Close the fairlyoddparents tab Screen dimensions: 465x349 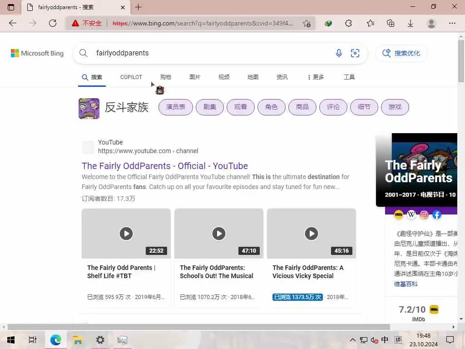point(123,7)
